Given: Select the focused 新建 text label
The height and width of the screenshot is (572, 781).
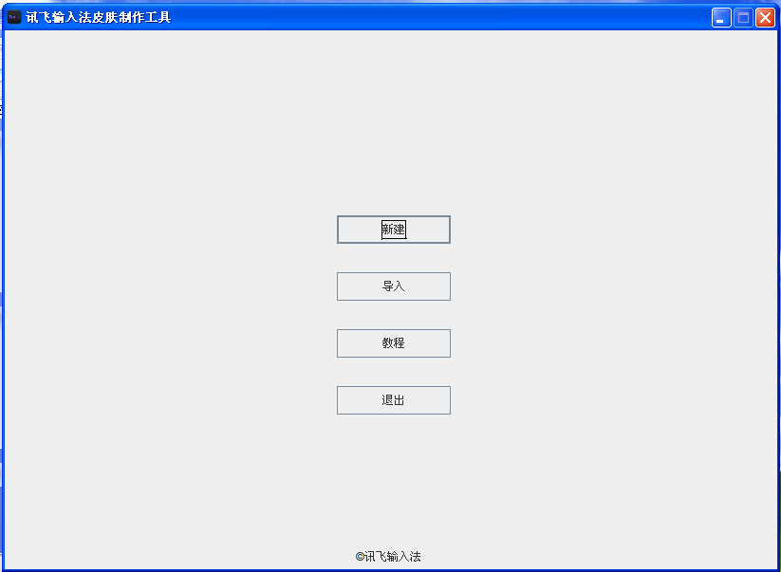Looking at the screenshot, I should click(394, 230).
